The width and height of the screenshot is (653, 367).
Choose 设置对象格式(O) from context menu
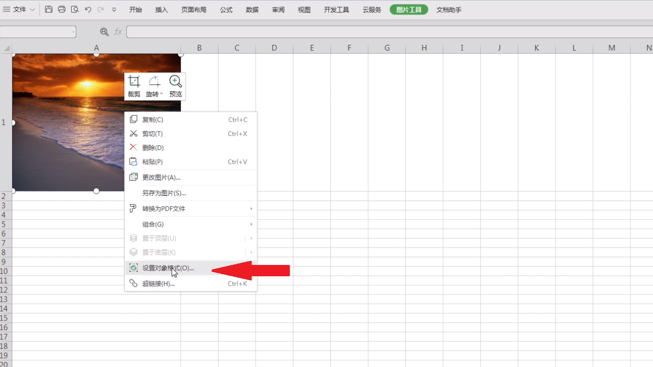(x=168, y=268)
